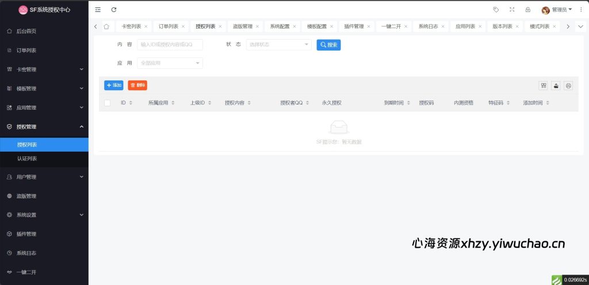Open column filter icon above the table
The width and height of the screenshot is (589, 285).
(543, 86)
